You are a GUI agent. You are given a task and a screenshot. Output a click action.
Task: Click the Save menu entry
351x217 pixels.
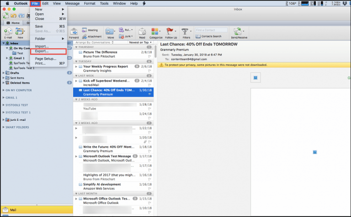pyautogui.click(x=48, y=26)
